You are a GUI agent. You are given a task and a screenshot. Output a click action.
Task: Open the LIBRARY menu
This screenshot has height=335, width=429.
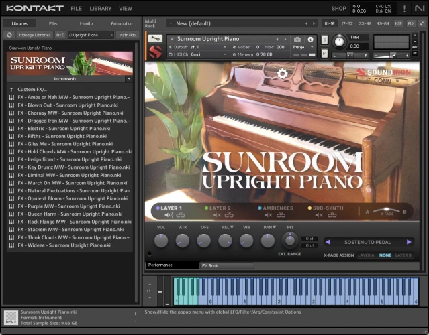point(101,9)
